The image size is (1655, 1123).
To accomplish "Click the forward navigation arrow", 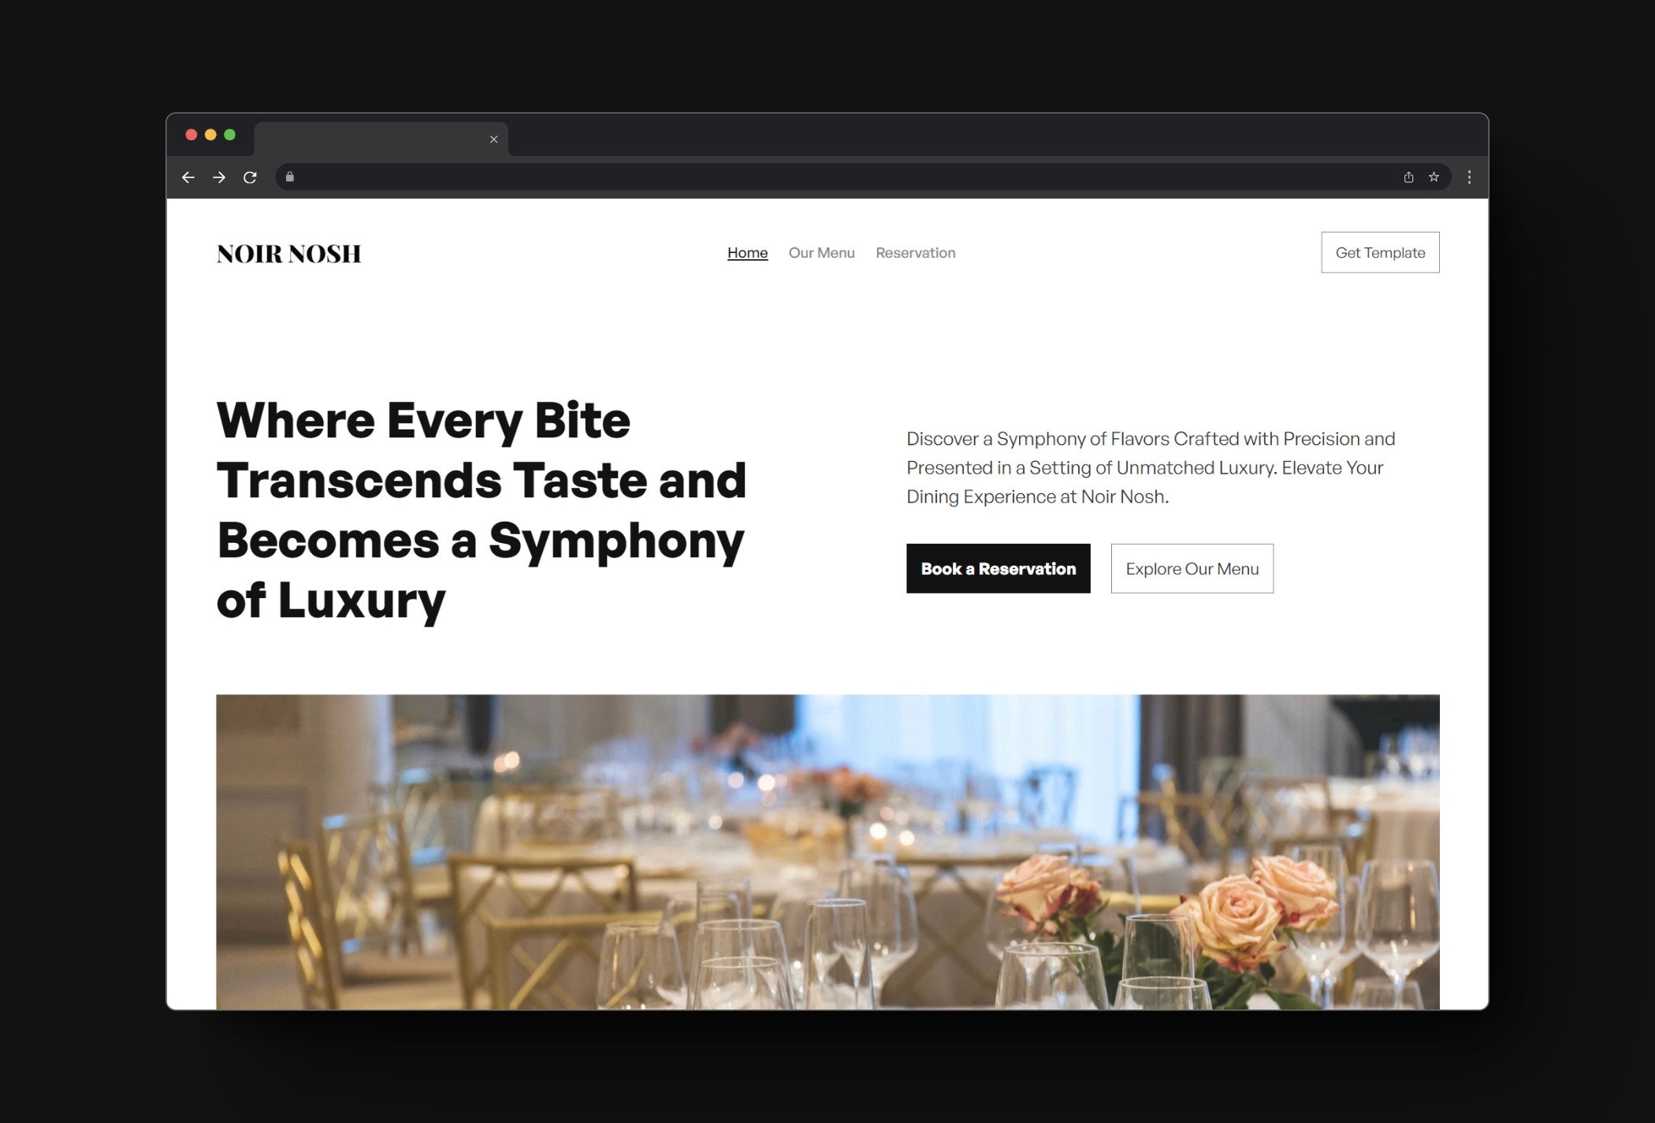I will tap(218, 177).
